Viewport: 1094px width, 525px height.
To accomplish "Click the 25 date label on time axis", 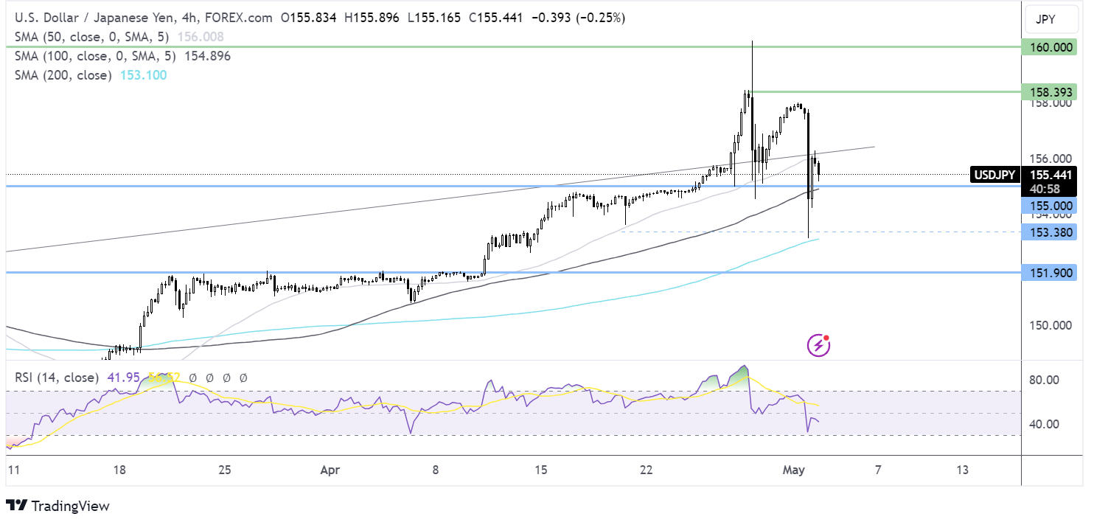I will [x=226, y=469].
